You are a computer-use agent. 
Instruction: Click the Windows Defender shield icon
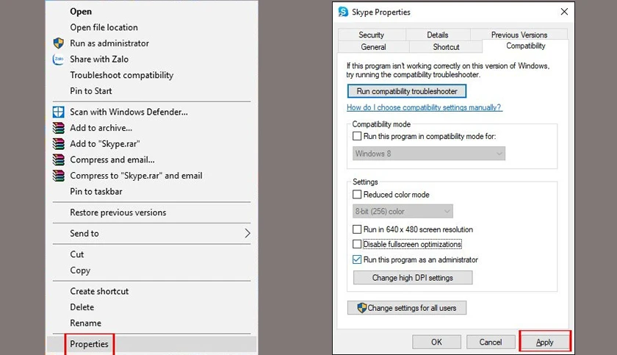(x=58, y=112)
